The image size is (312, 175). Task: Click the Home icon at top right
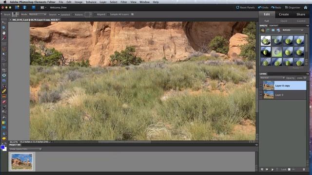pyautogui.click(x=306, y=8)
